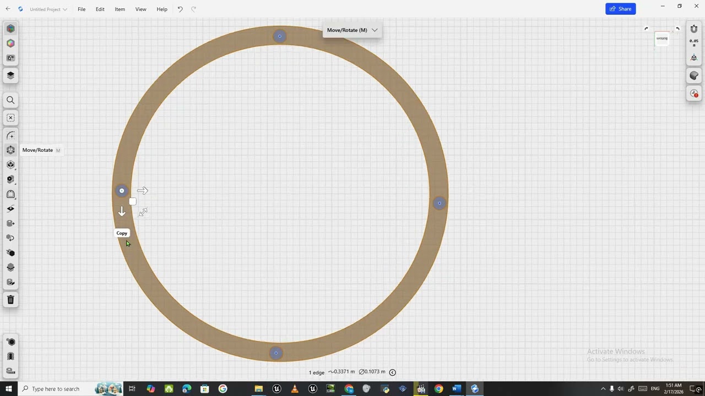
Task: Click the Share button
Action: (x=621, y=9)
